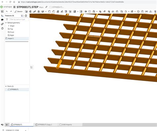Open the feature list settings icon

pos(2,12)
